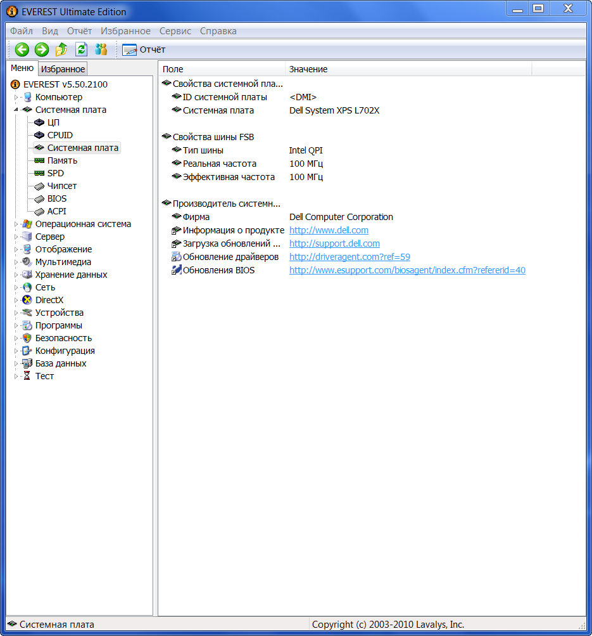Collapse the parent Системная плата node
592x636 pixels.
(x=16, y=110)
